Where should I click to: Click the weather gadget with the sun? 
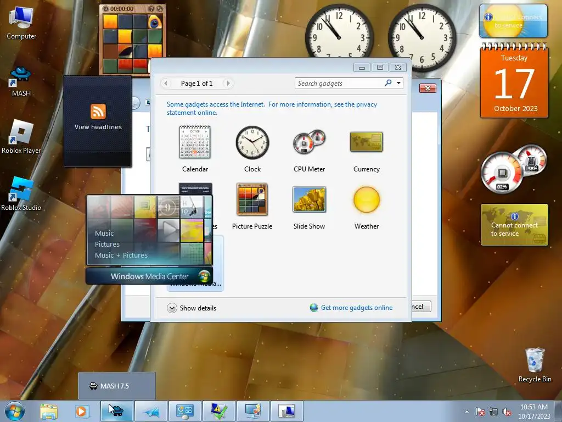point(513,21)
